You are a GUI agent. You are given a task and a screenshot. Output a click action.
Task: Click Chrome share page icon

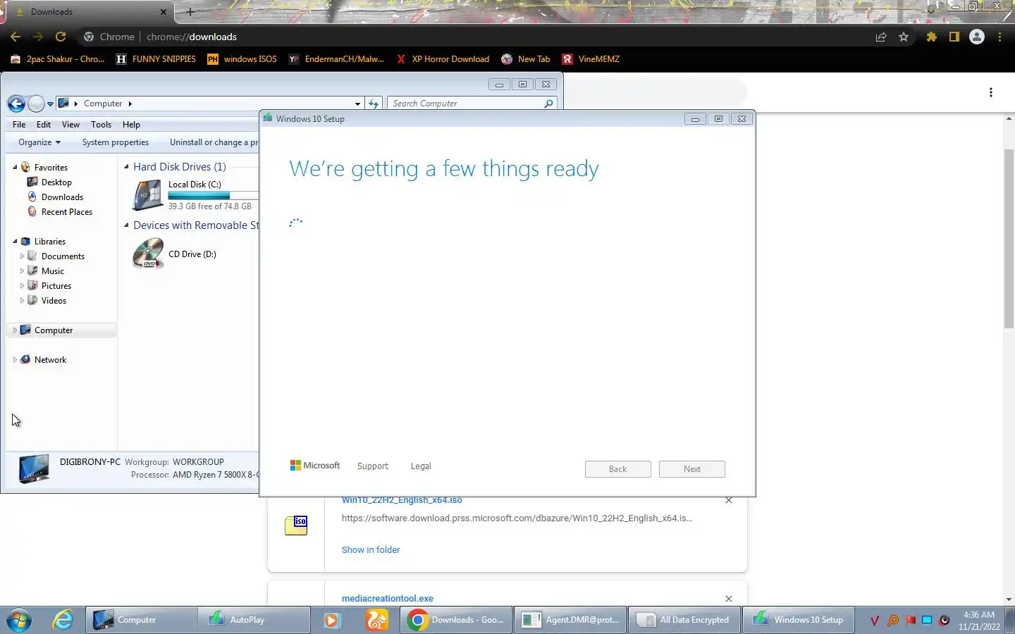(881, 37)
